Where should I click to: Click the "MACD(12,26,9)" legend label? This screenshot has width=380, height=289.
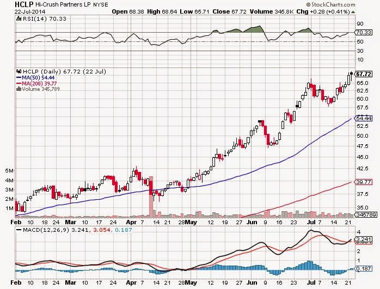click(x=46, y=230)
